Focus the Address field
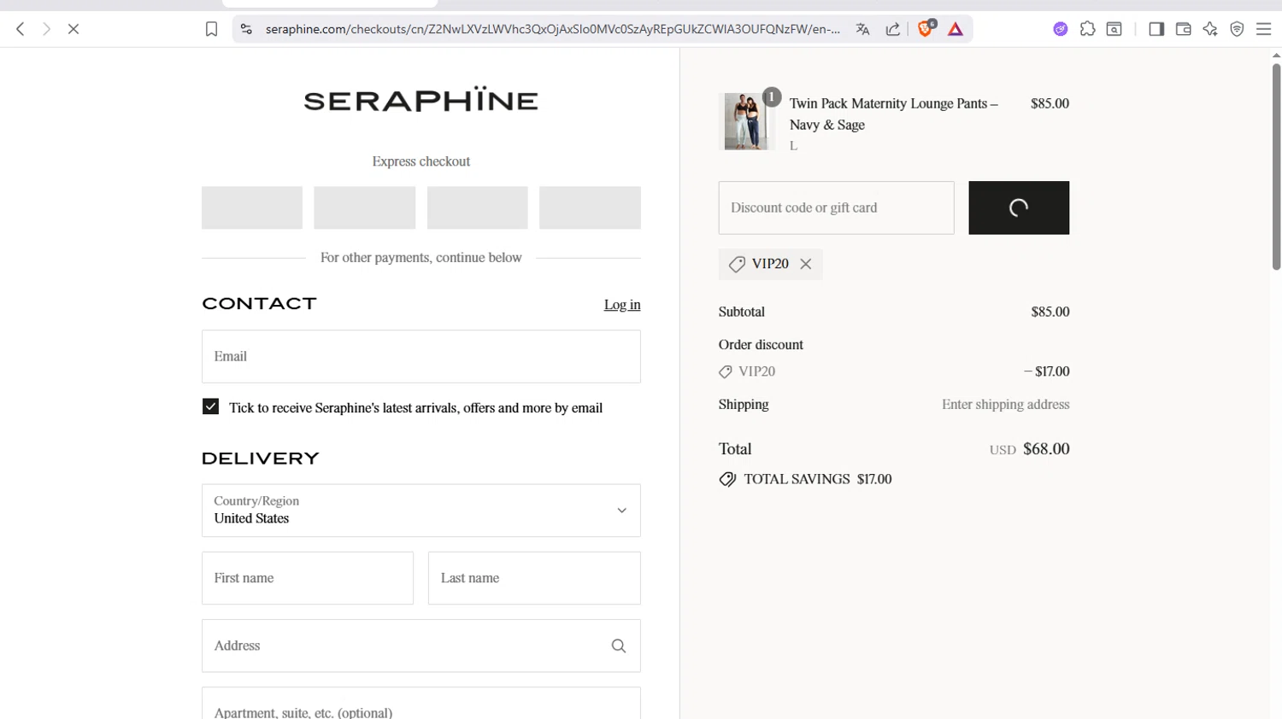1282x719 pixels. click(421, 646)
